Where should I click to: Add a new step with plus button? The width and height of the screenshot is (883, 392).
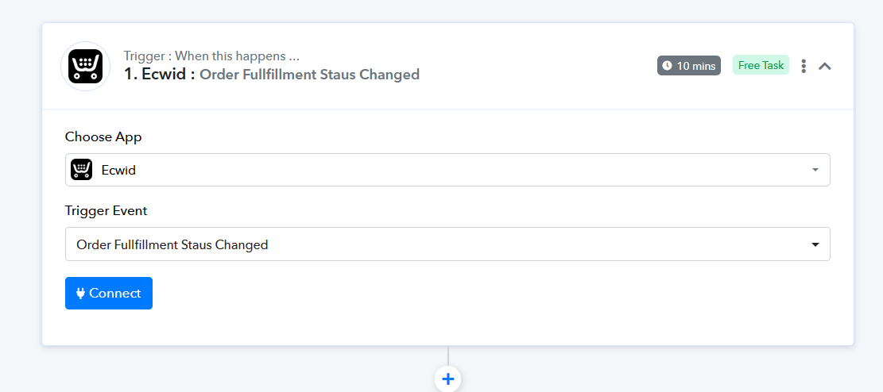(447, 379)
